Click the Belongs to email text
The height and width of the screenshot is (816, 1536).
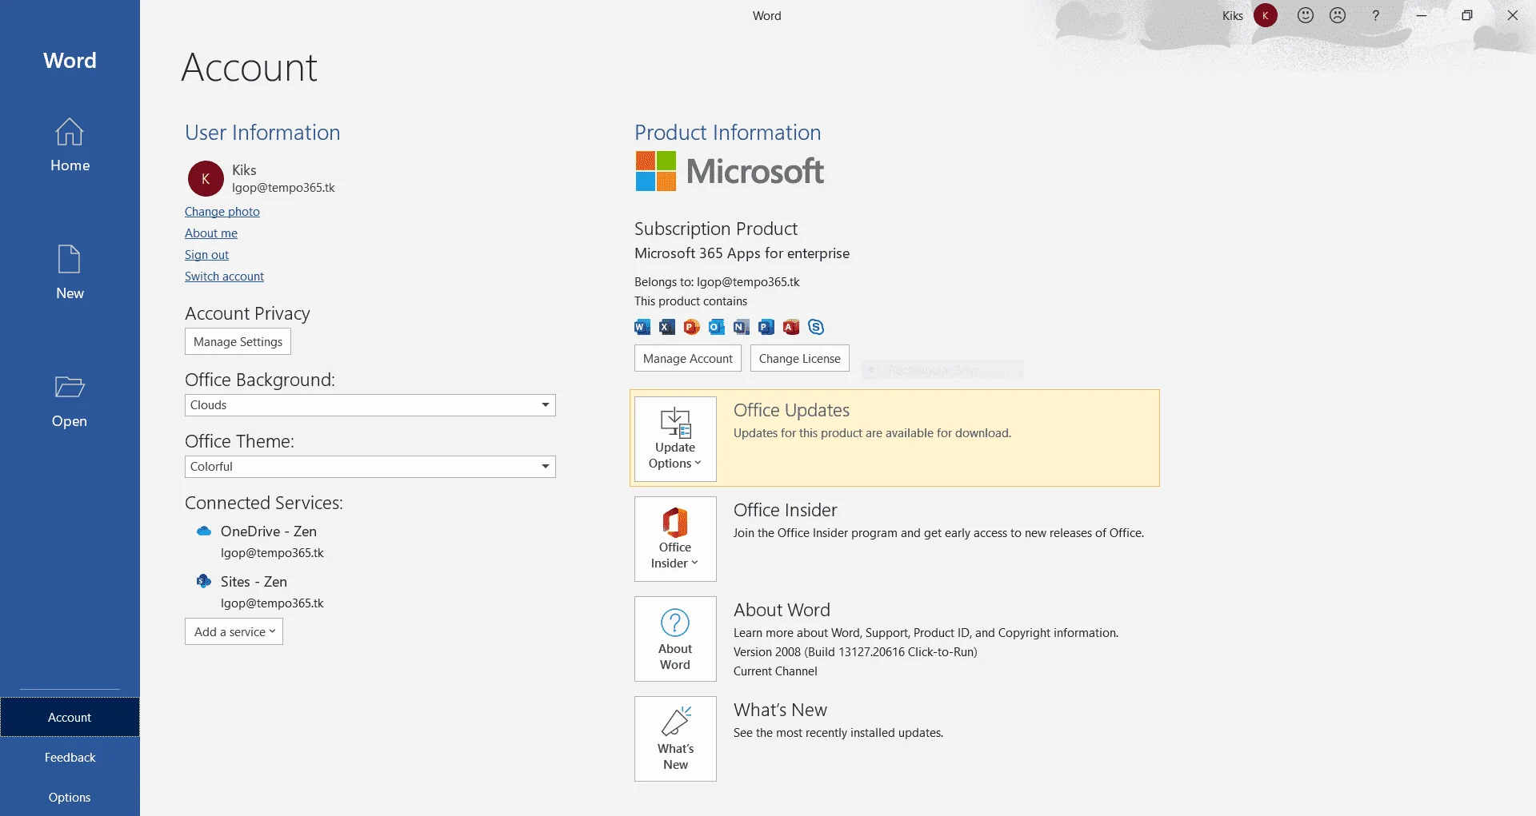pyautogui.click(x=717, y=282)
